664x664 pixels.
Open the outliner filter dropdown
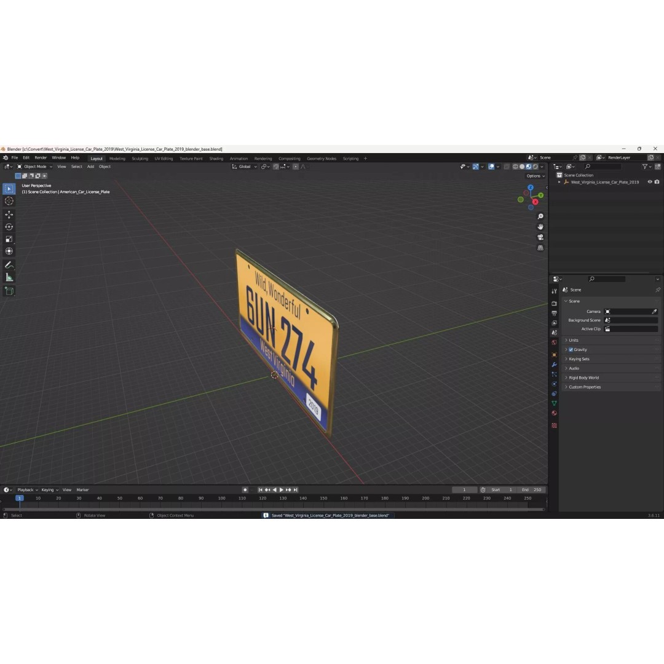tap(647, 167)
